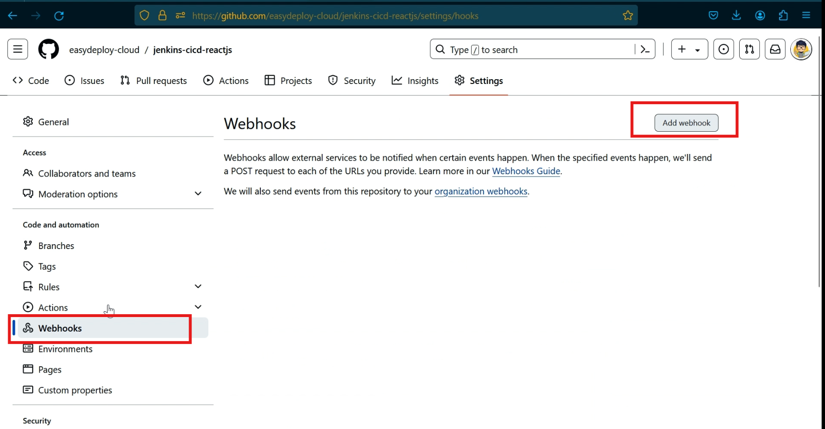The image size is (825, 429).
Task: Expand Moderation options section
Action: coord(198,194)
